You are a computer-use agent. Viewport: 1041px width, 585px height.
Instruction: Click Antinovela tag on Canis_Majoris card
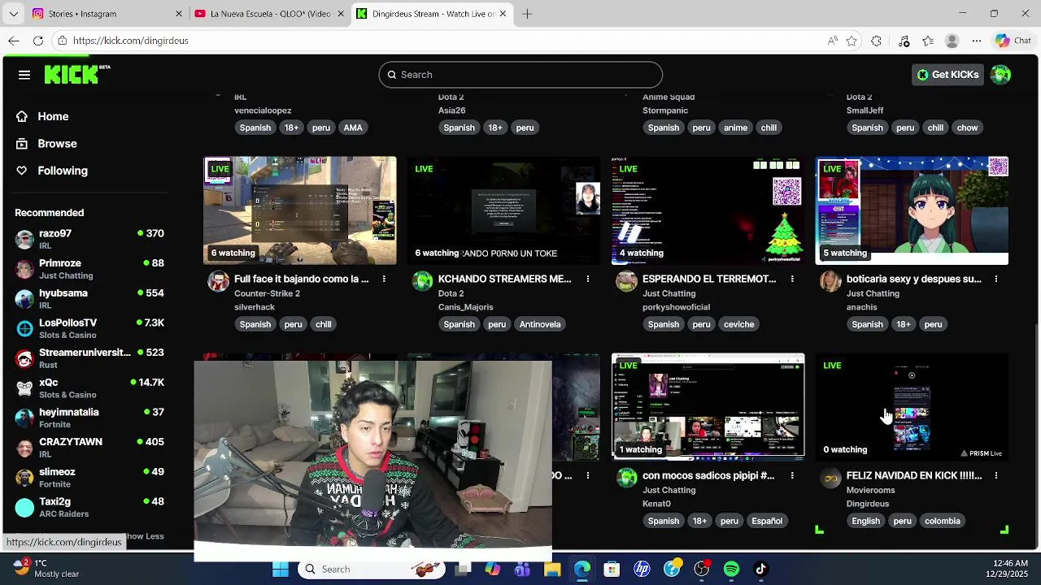[x=540, y=324]
